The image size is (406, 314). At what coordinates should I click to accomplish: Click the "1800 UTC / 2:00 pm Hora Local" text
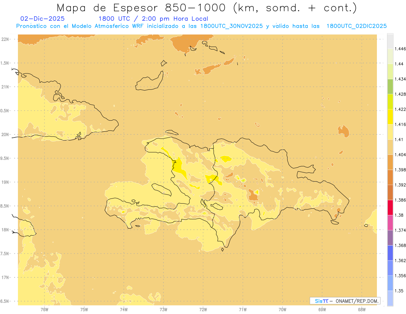(x=153, y=19)
